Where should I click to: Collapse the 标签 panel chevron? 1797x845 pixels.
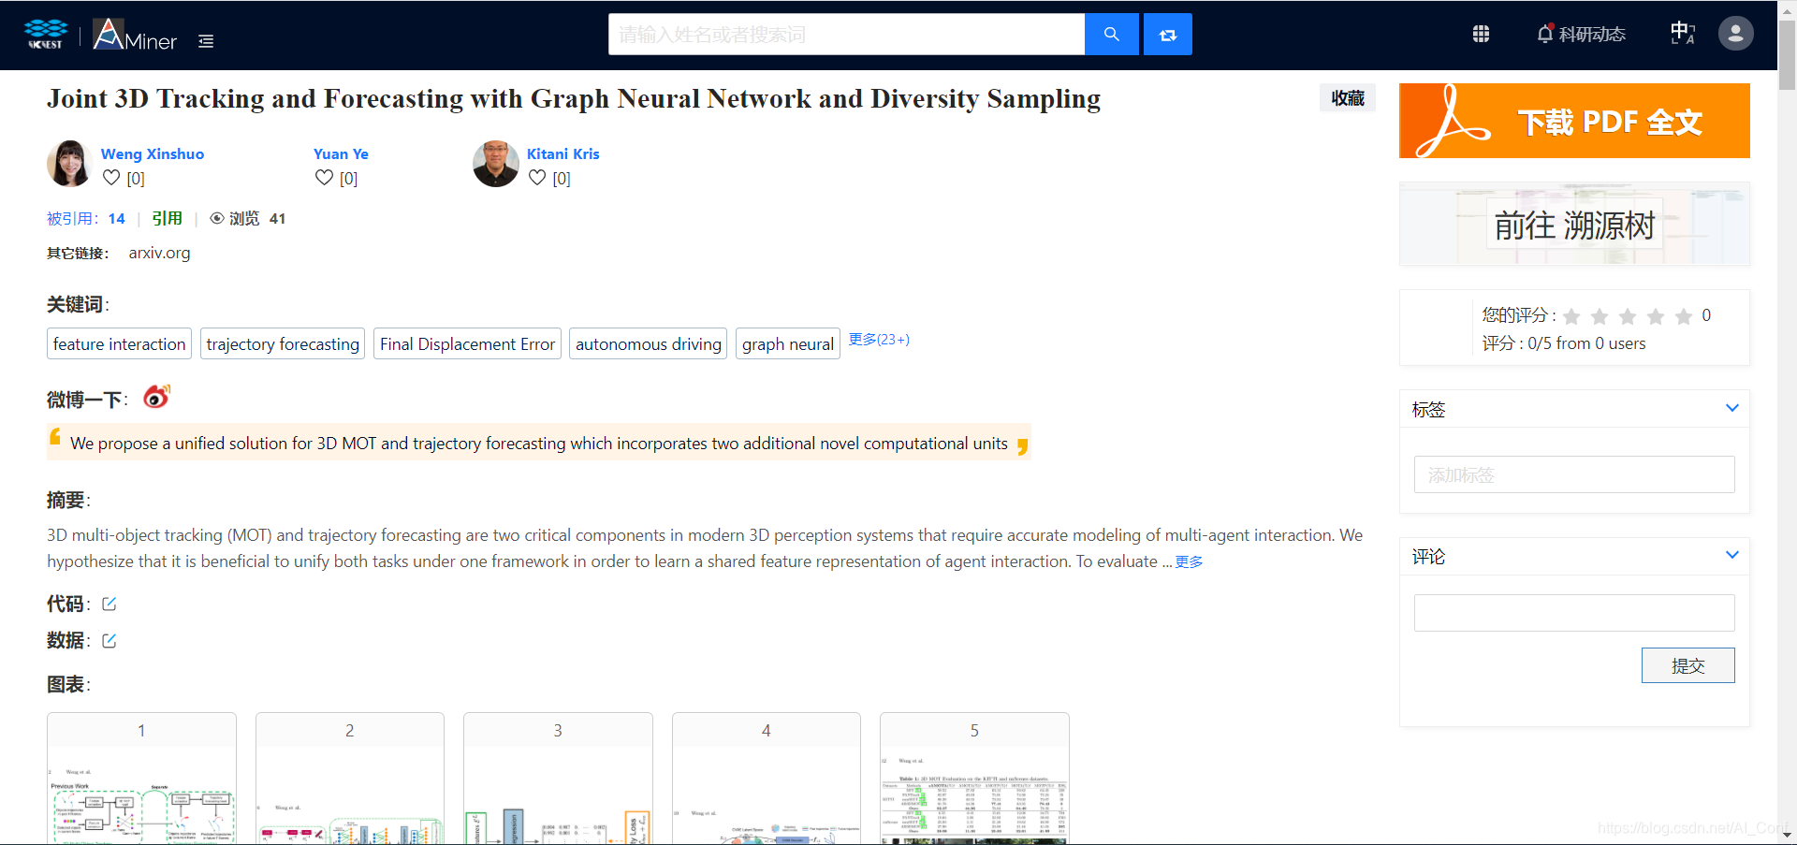pyautogui.click(x=1731, y=408)
